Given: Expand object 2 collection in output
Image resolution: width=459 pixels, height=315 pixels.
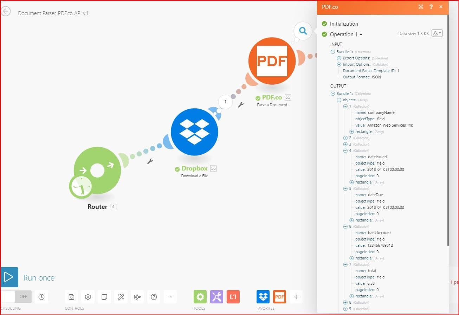Looking at the screenshot, I should pyautogui.click(x=345, y=138).
